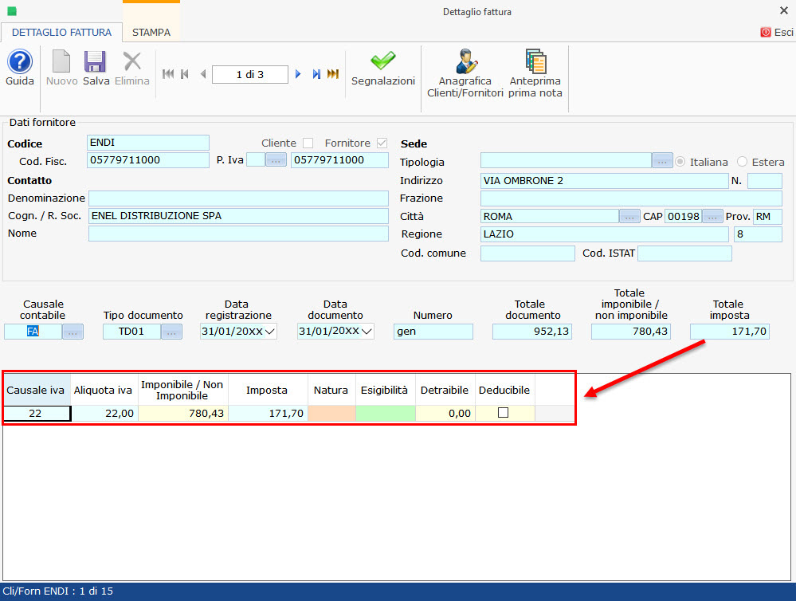This screenshot has height=601, width=796.
Task: Expand the Data documento date dropdown
Action: click(x=367, y=332)
